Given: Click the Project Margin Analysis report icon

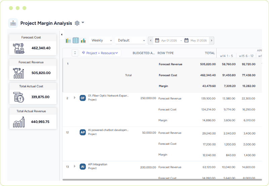Looking at the screenshot, I should pos(13,23).
